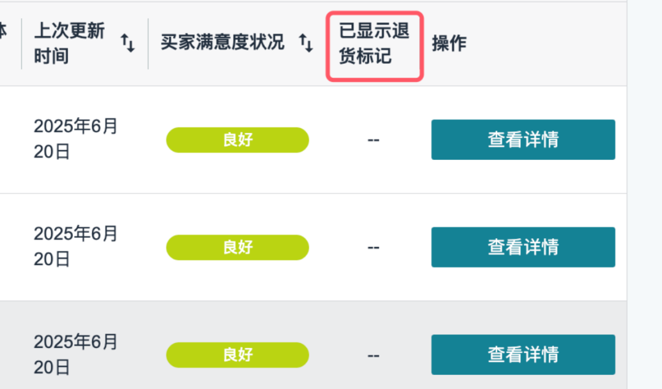The image size is (662, 389).
Task: Click the 良好 badge in second row
Action: pyautogui.click(x=238, y=247)
